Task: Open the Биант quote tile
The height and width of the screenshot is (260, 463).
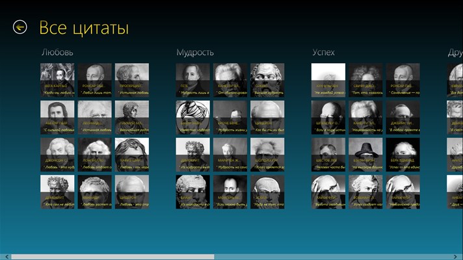Action: [193, 192]
